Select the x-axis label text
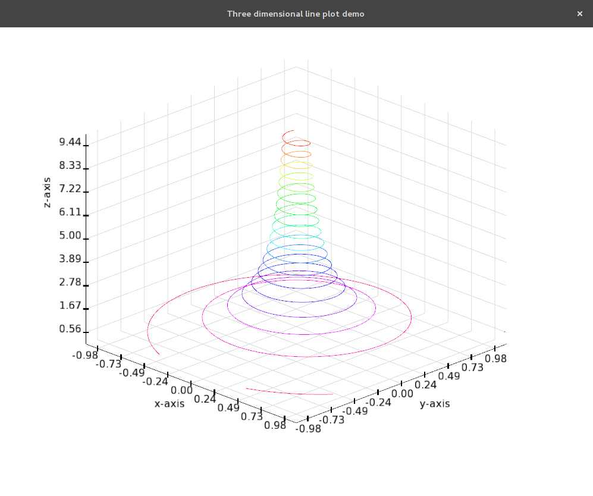Viewport: 593px width, 496px height. tap(170, 404)
